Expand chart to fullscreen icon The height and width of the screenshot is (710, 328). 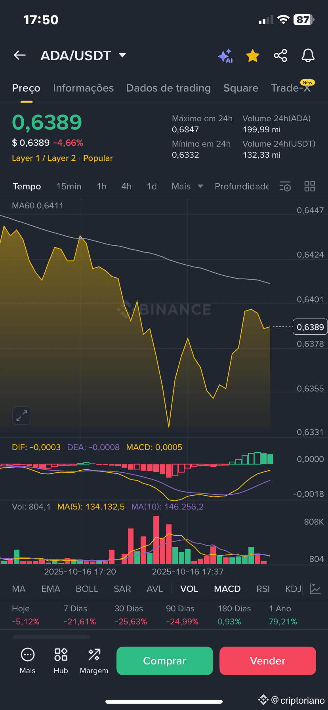pyautogui.click(x=22, y=416)
